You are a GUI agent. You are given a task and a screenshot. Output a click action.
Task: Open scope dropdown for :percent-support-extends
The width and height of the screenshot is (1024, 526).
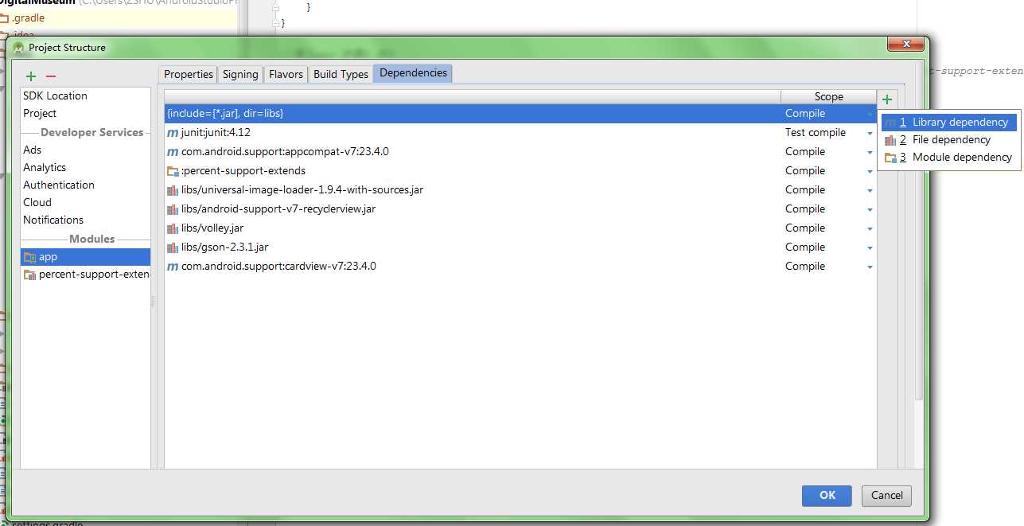(x=870, y=172)
